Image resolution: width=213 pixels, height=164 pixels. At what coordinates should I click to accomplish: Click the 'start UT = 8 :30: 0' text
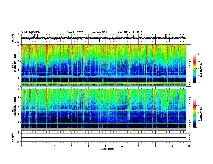point(130,32)
